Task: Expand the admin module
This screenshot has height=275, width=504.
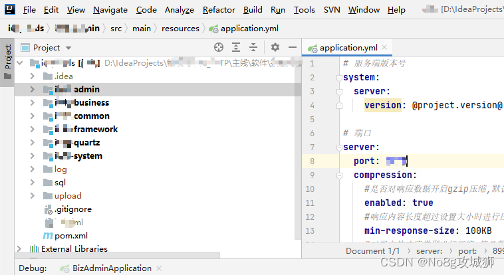Action: [32, 89]
